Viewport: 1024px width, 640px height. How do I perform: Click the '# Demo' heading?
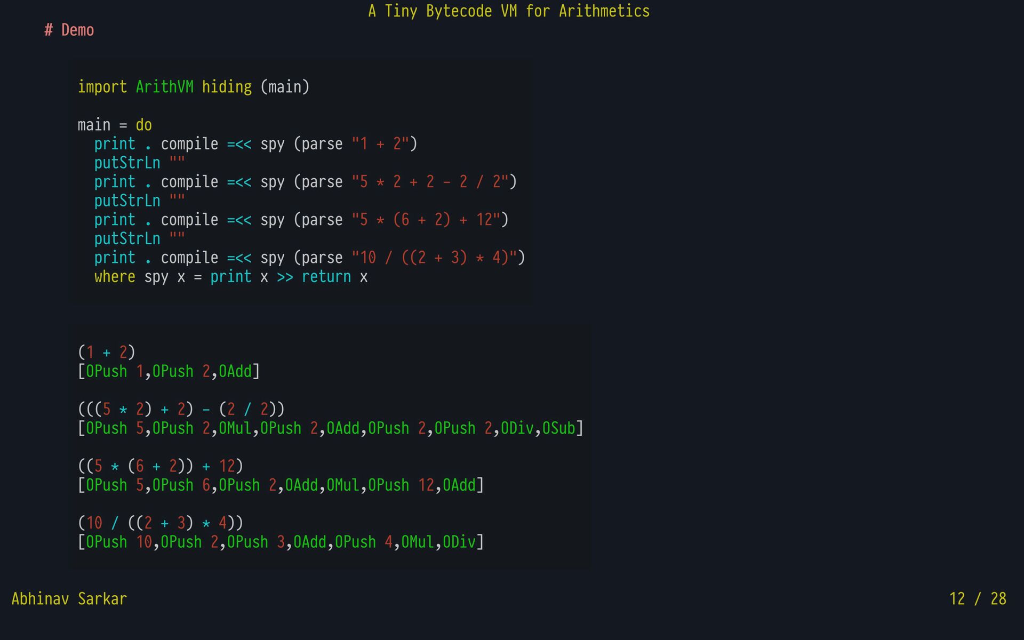[x=69, y=30]
